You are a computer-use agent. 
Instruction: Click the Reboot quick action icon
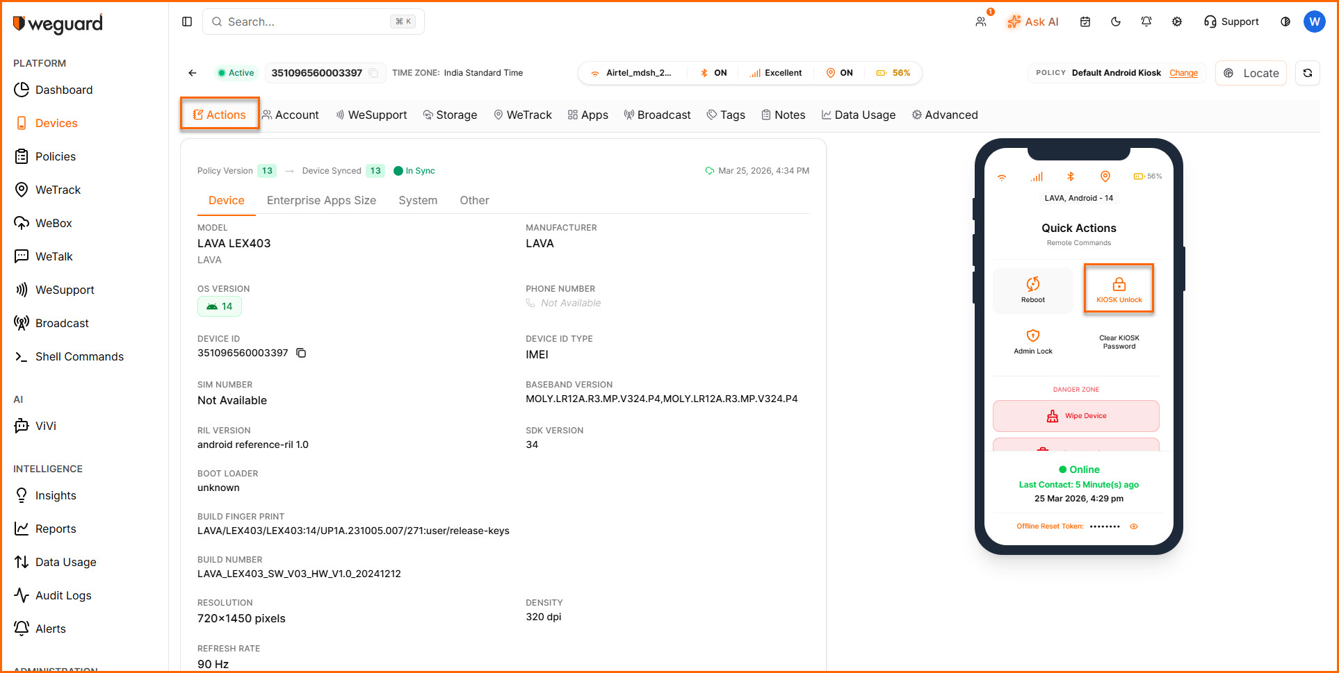pyautogui.click(x=1032, y=284)
